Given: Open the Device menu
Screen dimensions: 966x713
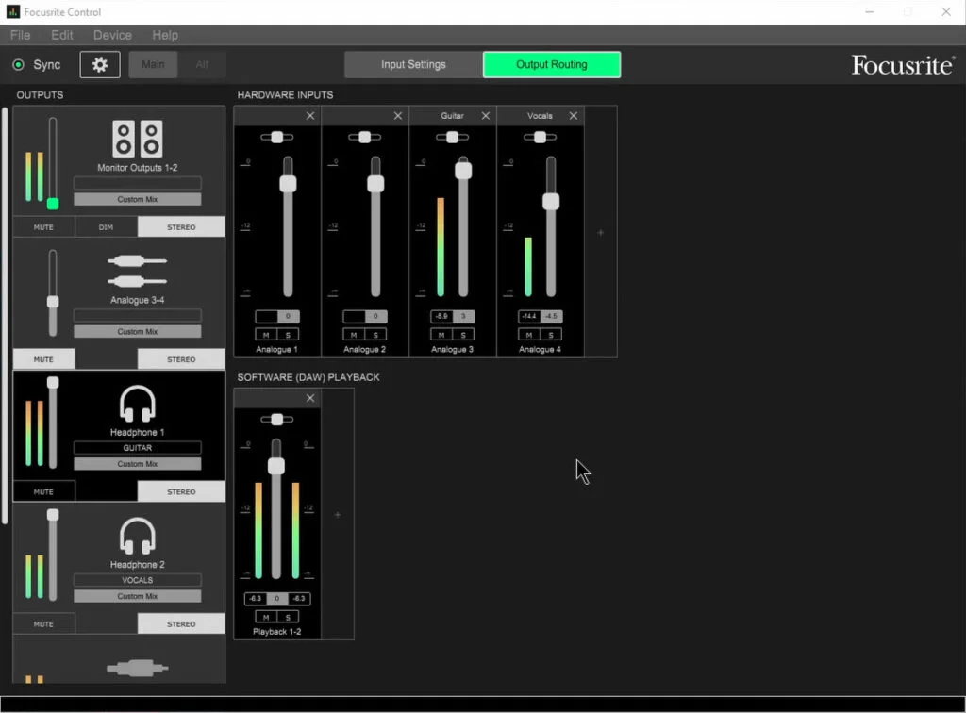Looking at the screenshot, I should (x=113, y=35).
